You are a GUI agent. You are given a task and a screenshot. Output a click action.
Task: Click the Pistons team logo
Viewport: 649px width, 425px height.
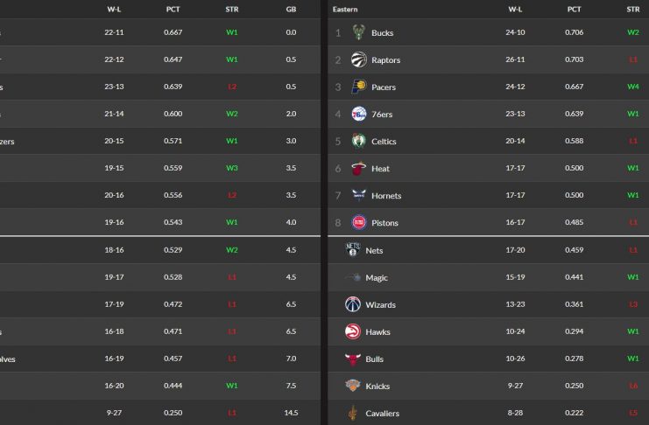coord(358,223)
